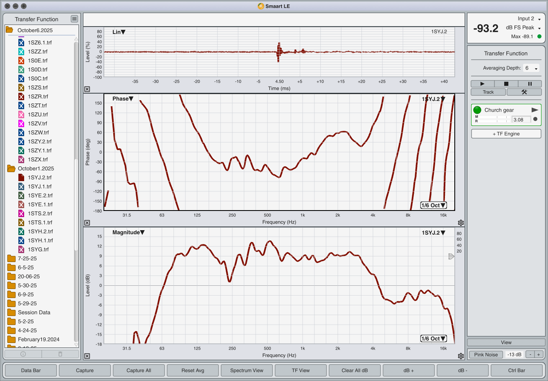The width and height of the screenshot is (548, 381).
Task: Pause measurement with the pause button
Action: (530, 84)
